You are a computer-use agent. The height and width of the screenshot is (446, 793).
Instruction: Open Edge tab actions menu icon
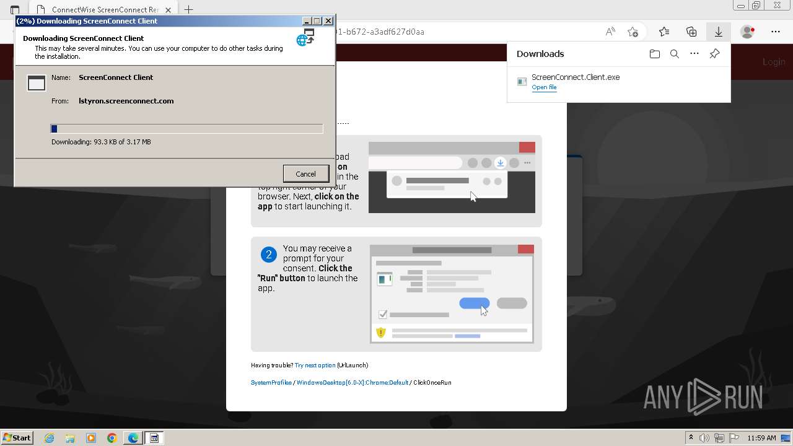(15, 9)
